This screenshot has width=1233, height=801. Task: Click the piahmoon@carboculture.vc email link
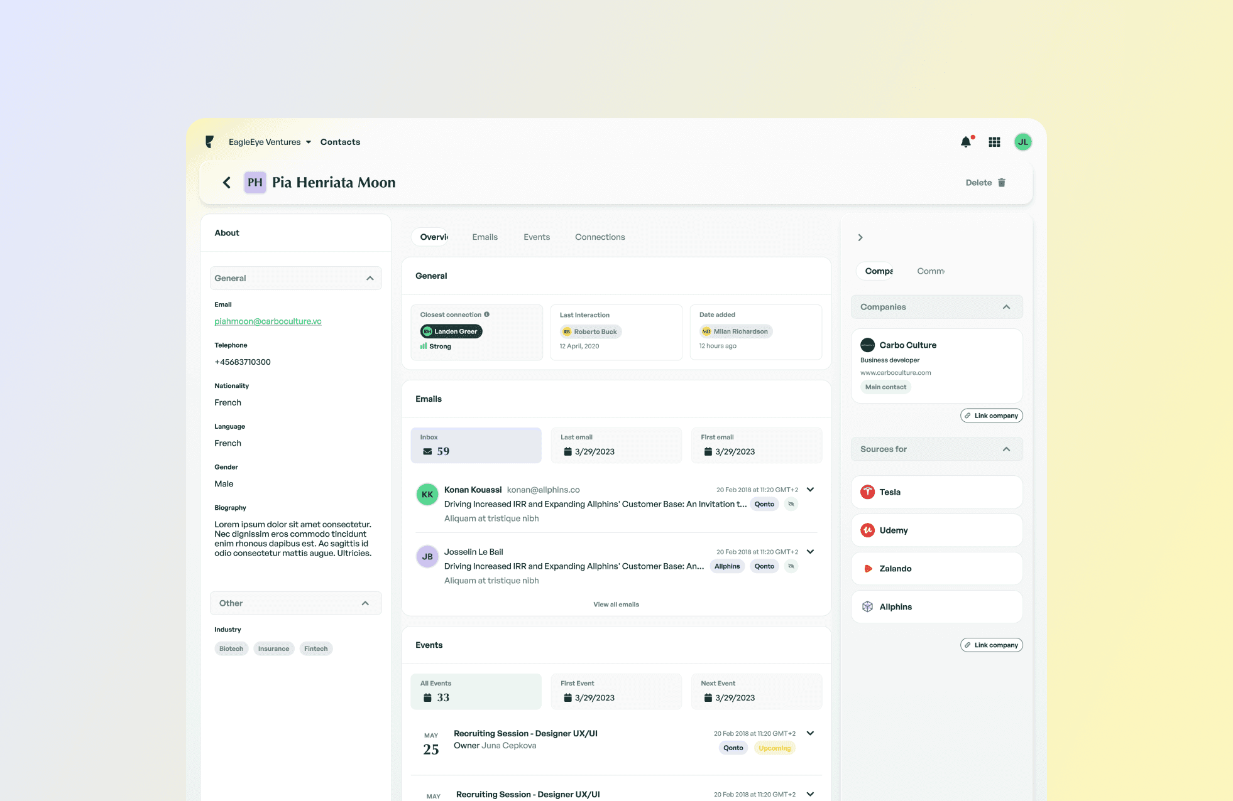[268, 321]
